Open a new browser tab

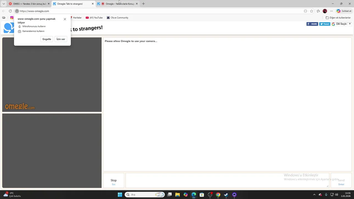click(143, 4)
